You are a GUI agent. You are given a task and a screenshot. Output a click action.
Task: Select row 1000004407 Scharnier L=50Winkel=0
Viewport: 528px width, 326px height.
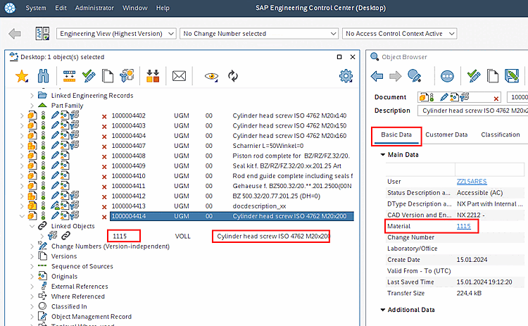tap(232, 146)
